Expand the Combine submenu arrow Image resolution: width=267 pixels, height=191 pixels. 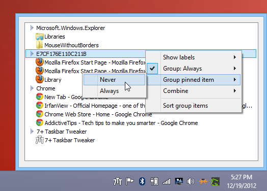[235, 91]
